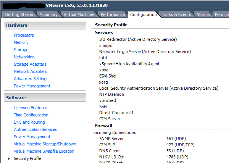Viewport: 229px width, 163px height.
Task: Switch to the Getting Started tab
Action: (19, 15)
